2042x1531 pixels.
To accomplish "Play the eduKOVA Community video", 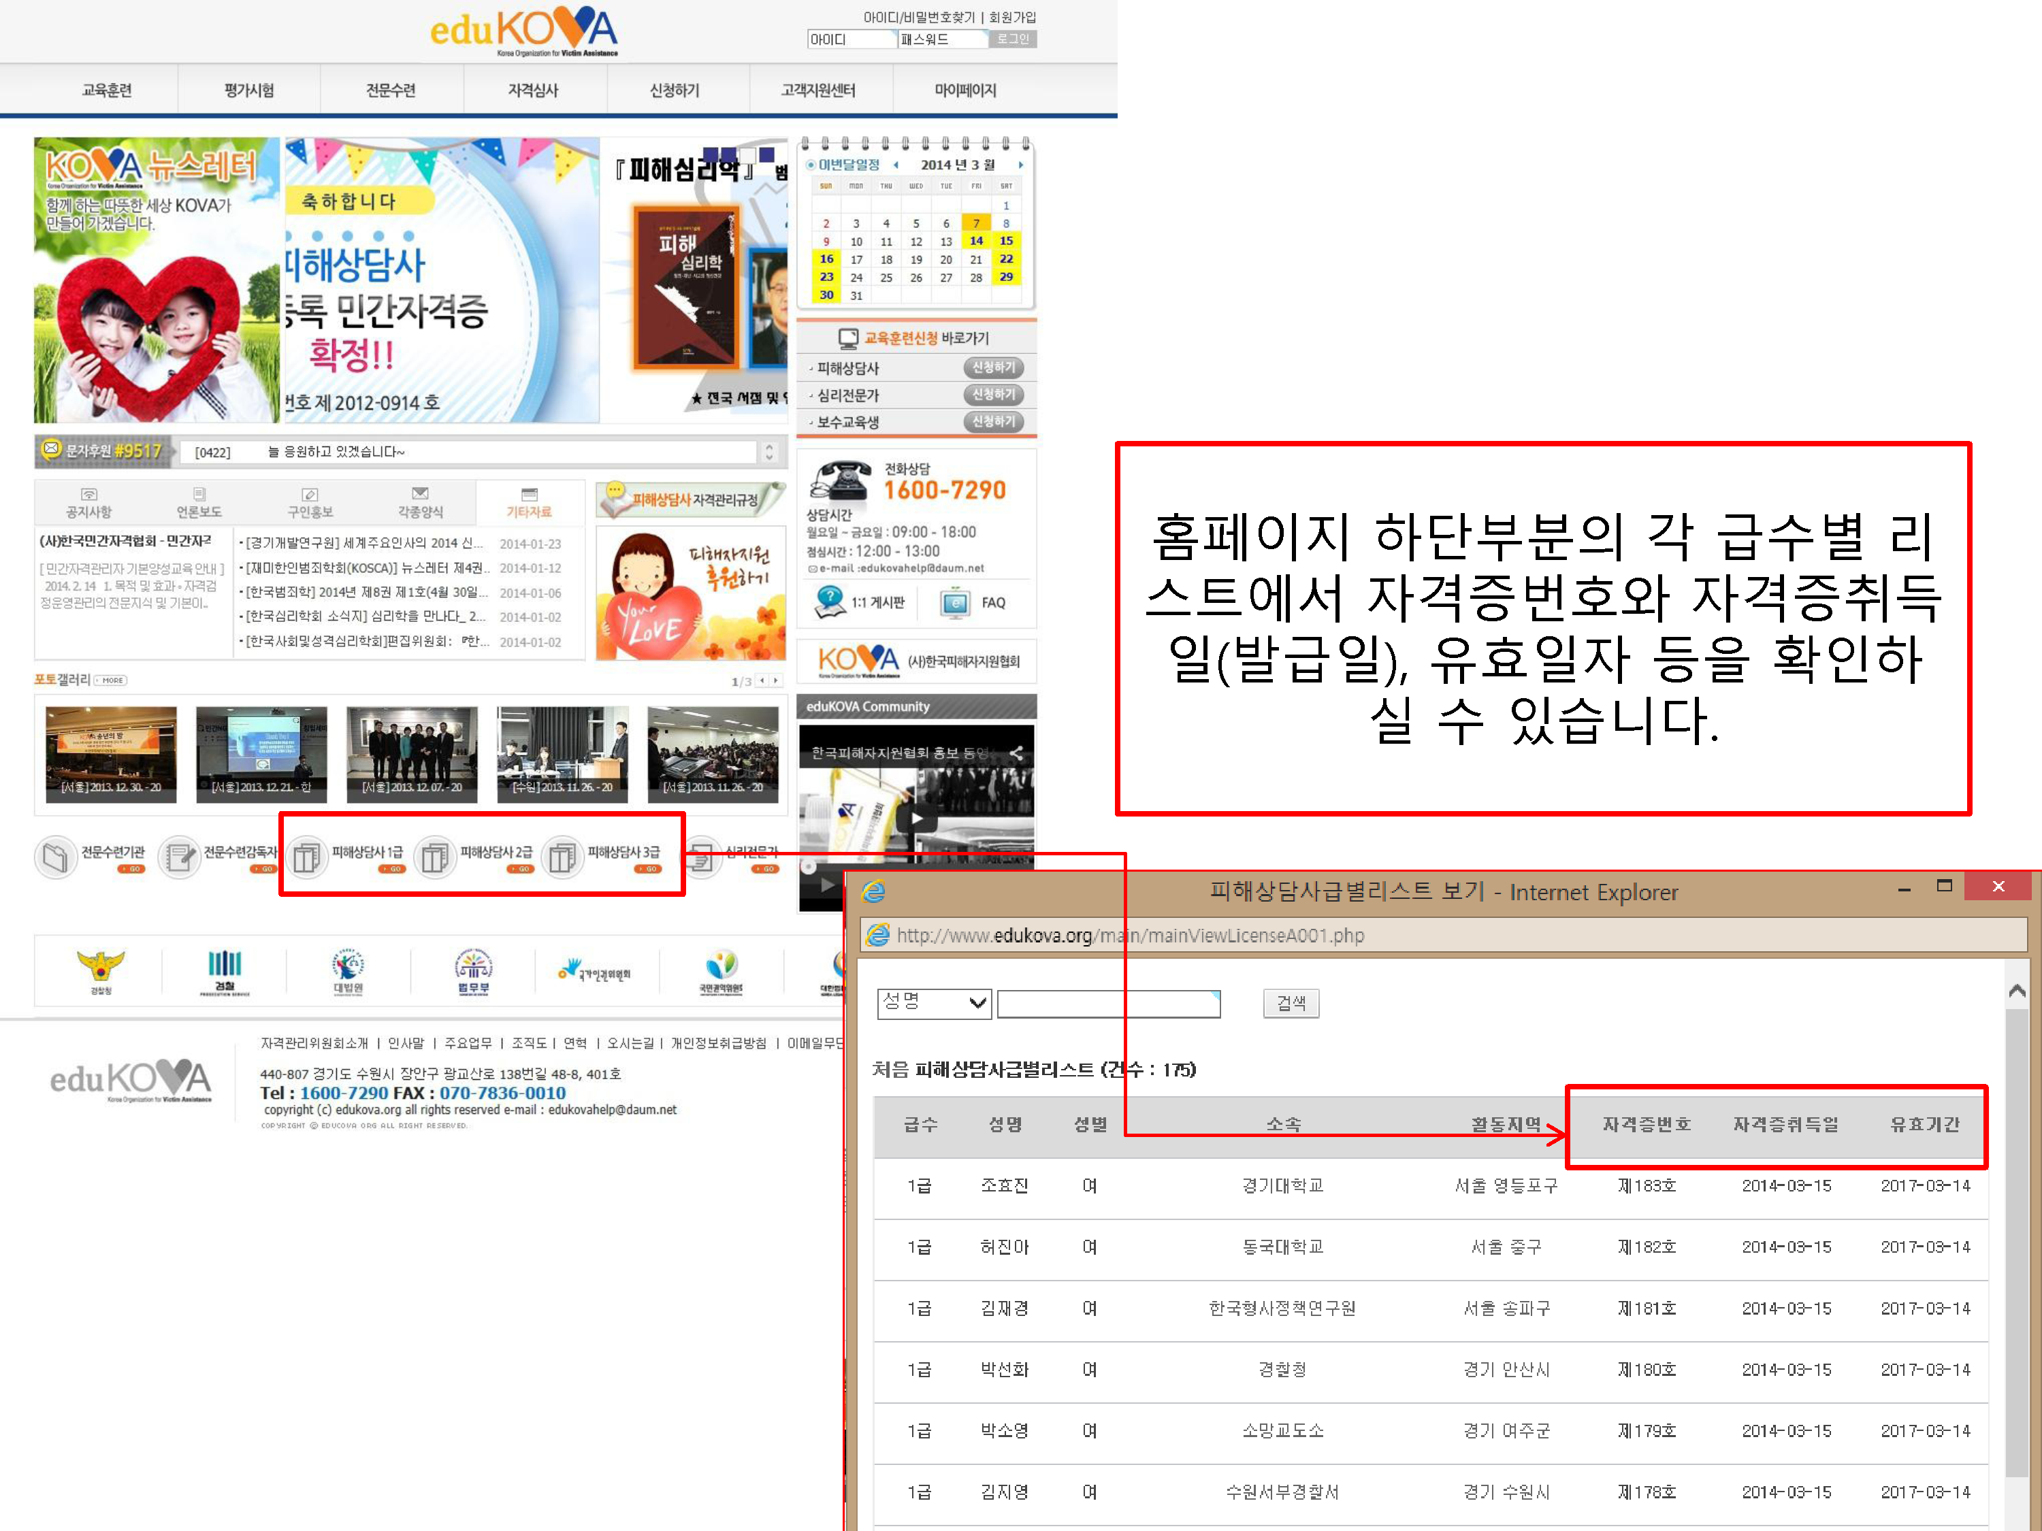I will click(915, 818).
